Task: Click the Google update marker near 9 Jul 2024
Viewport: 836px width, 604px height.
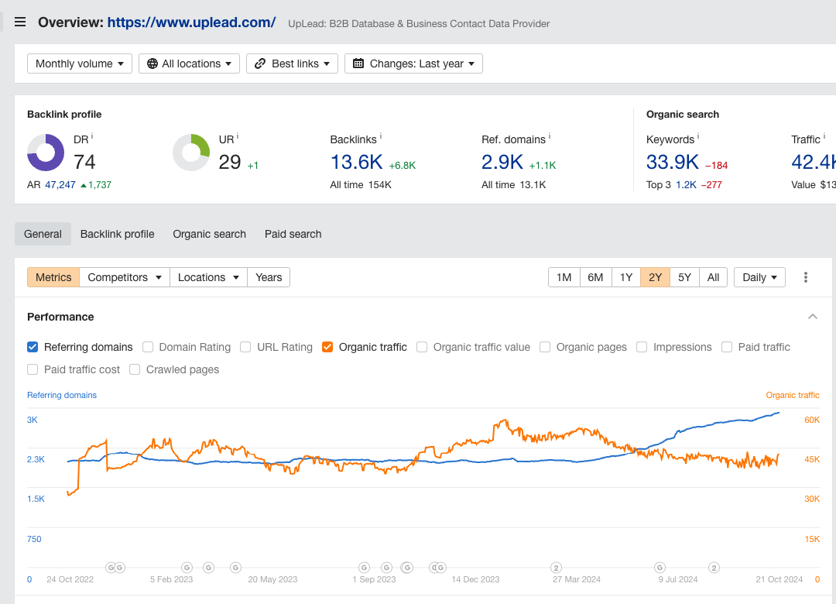Action: (660, 568)
